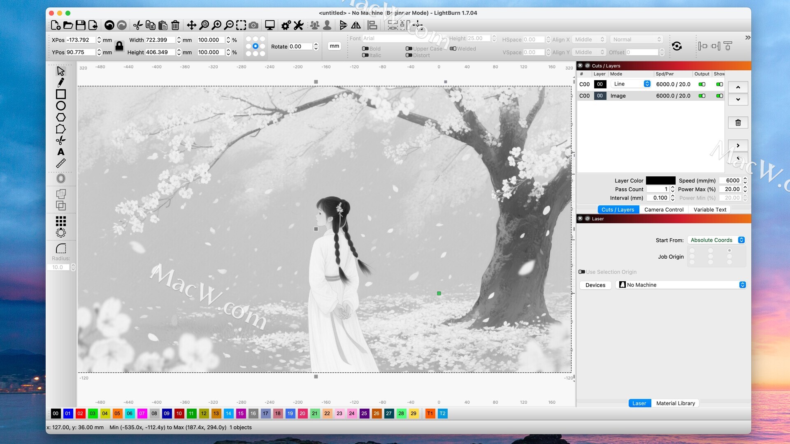The height and width of the screenshot is (444, 790).
Task: Open the Start From dropdown
Action: point(716,240)
